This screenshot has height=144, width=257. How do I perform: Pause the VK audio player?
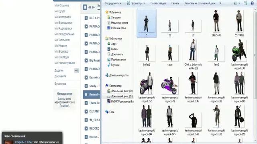coord(85,7)
